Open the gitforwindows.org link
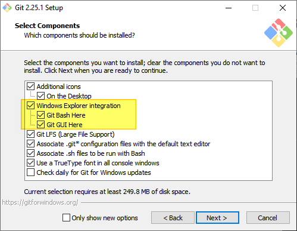This screenshot has height=231, width=297. (x=40, y=202)
